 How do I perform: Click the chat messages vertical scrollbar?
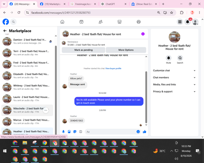click(x=146, y=97)
